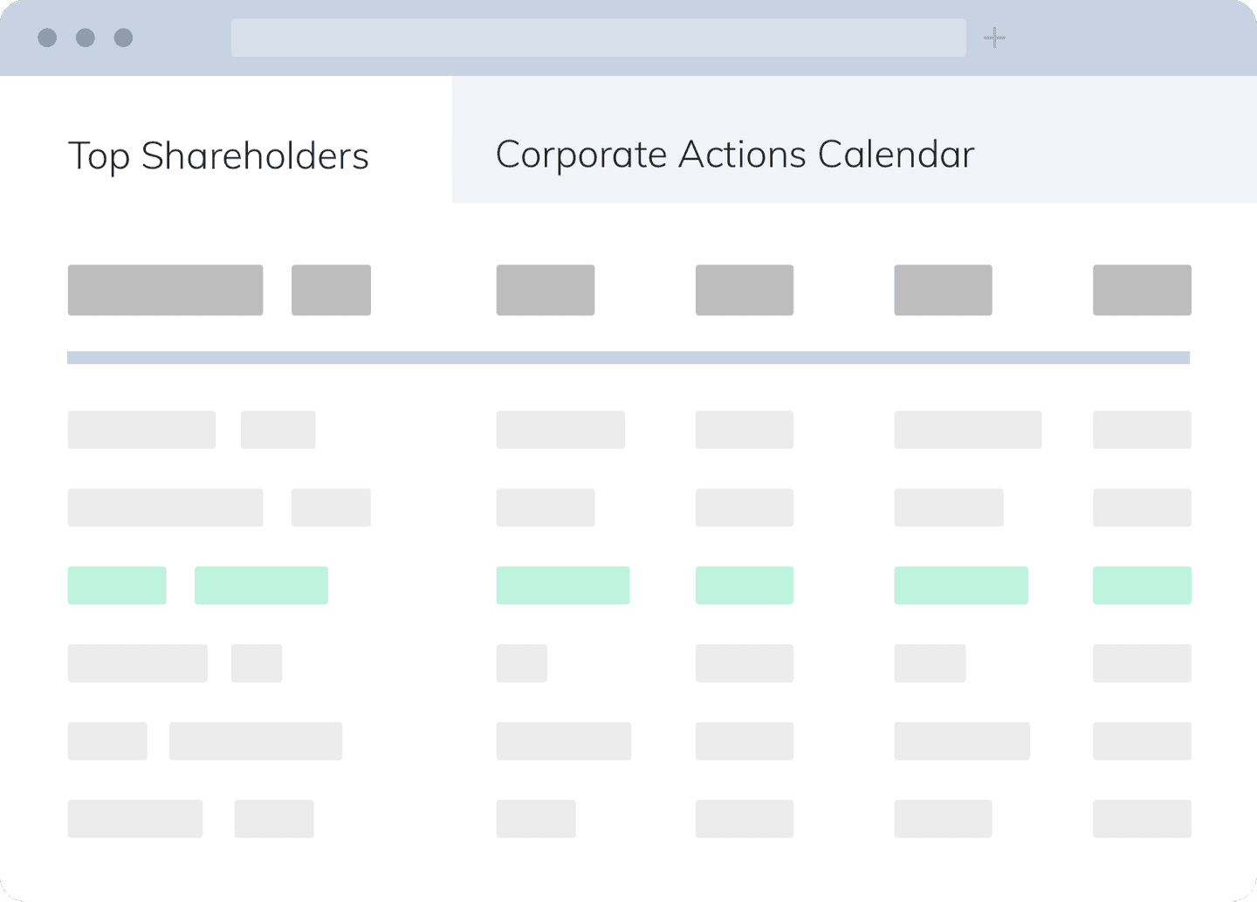
Task: Click the third dark gray header block
Action: 546,290
